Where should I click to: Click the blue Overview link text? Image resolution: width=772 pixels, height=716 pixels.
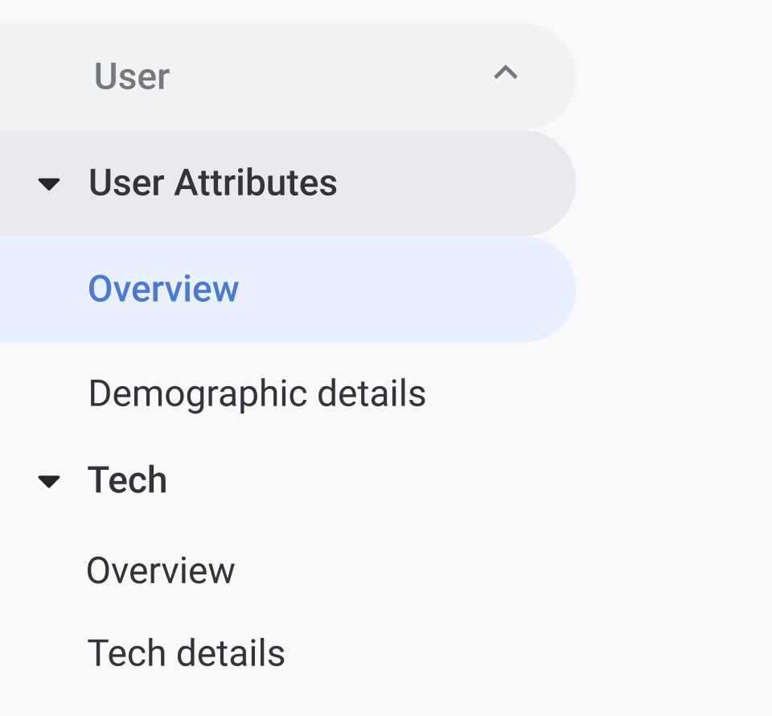(x=163, y=289)
